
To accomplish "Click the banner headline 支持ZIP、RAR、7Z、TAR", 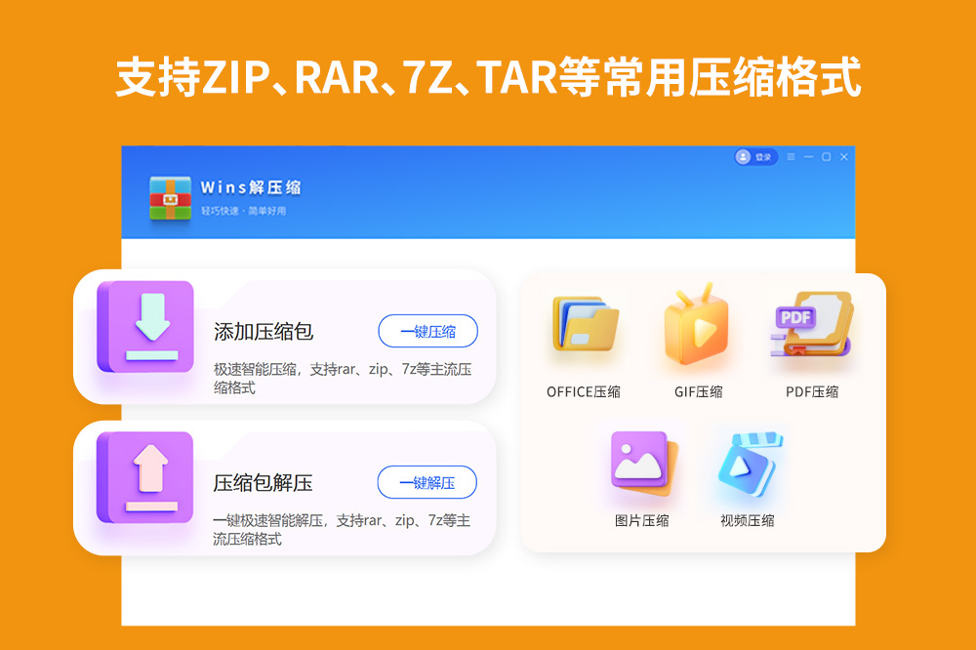I will pyautogui.click(x=487, y=77).
